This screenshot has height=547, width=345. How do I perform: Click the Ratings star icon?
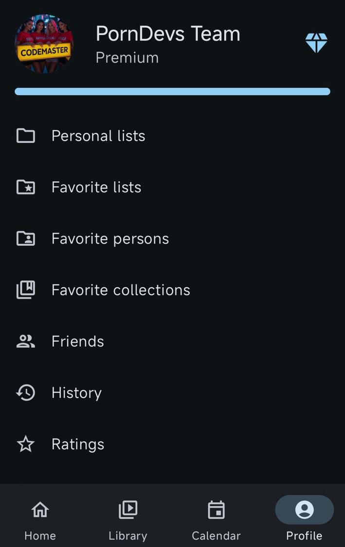point(25,444)
